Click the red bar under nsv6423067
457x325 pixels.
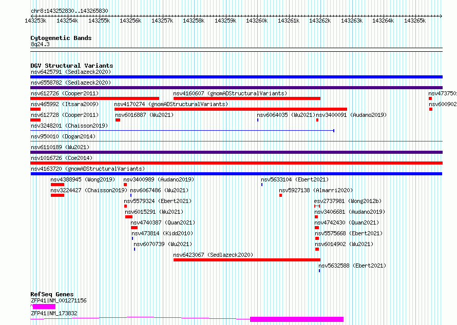click(x=247, y=260)
